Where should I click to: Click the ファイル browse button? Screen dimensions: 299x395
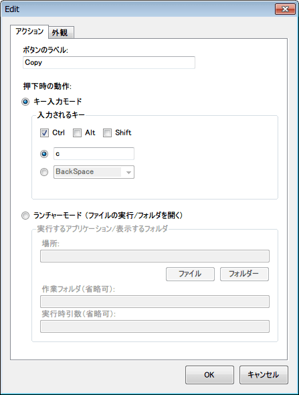(x=190, y=274)
